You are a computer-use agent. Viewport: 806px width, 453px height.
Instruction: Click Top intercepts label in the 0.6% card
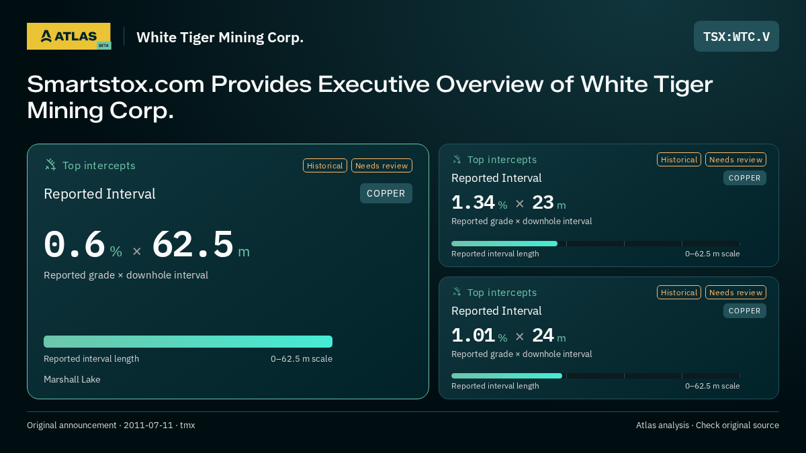click(x=99, y=166)
